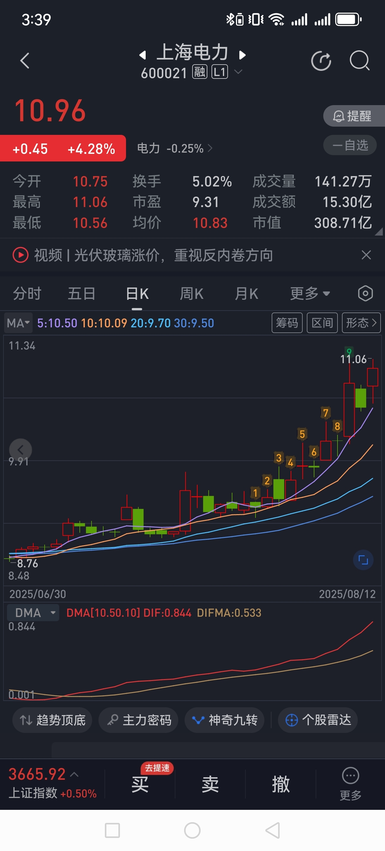This screenshot has width=385, height=851.
Task: Tap the MA 5:10.50 value
Action: (57, 323)
